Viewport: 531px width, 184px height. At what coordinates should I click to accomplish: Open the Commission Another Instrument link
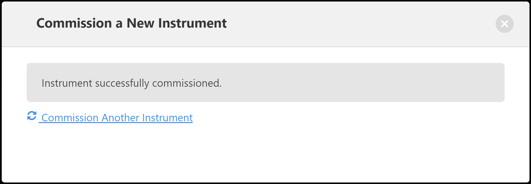117,118
